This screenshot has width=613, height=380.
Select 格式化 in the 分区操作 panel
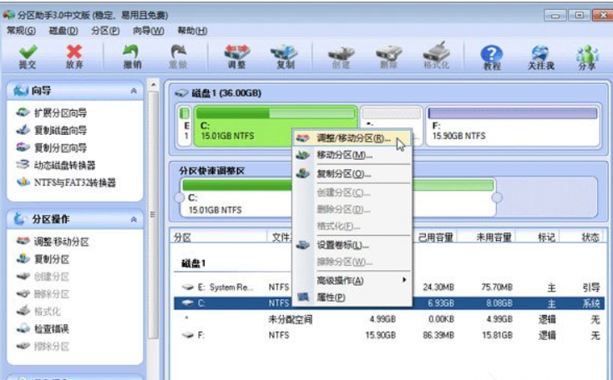(38, 312)
